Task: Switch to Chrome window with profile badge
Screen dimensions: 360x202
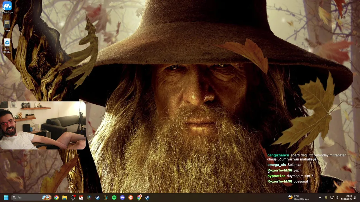Action: (139, 198)
